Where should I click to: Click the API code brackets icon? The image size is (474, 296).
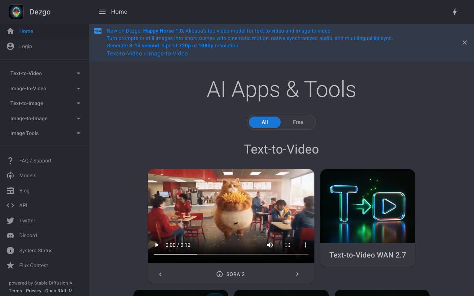pyautogui.click(x=10, y=205)
